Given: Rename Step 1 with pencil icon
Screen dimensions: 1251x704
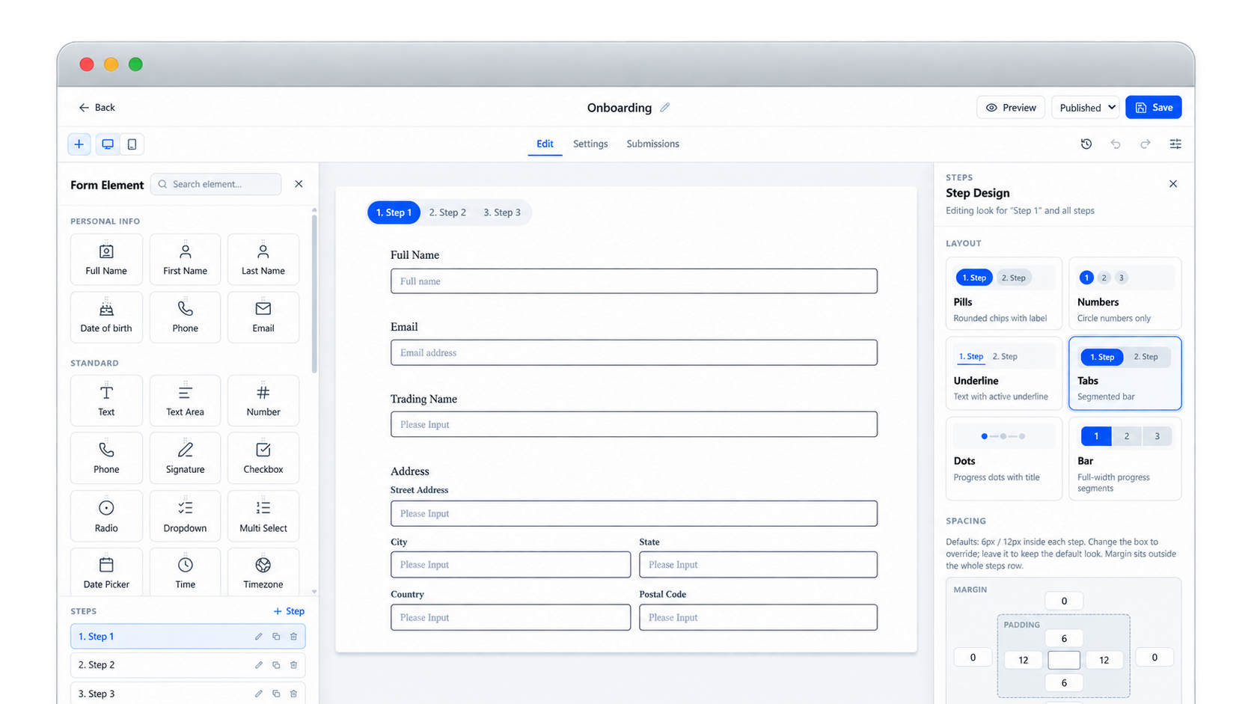Looking at the screenshot, I should click(258, 637).
